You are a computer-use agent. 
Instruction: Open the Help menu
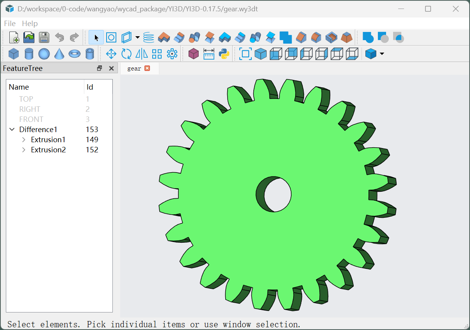(x=30, y=23)
